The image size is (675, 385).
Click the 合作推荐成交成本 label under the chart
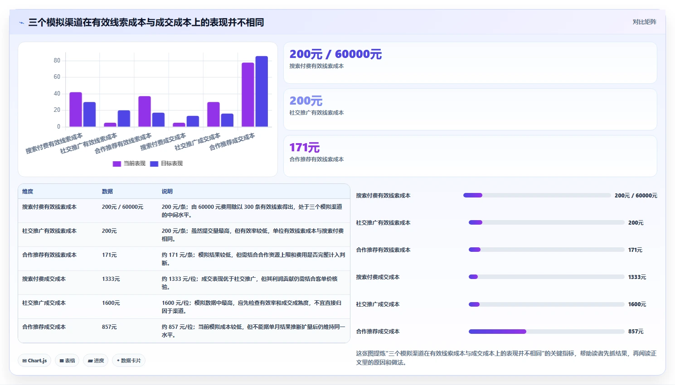pyautogui.click(x=232, y=142)
